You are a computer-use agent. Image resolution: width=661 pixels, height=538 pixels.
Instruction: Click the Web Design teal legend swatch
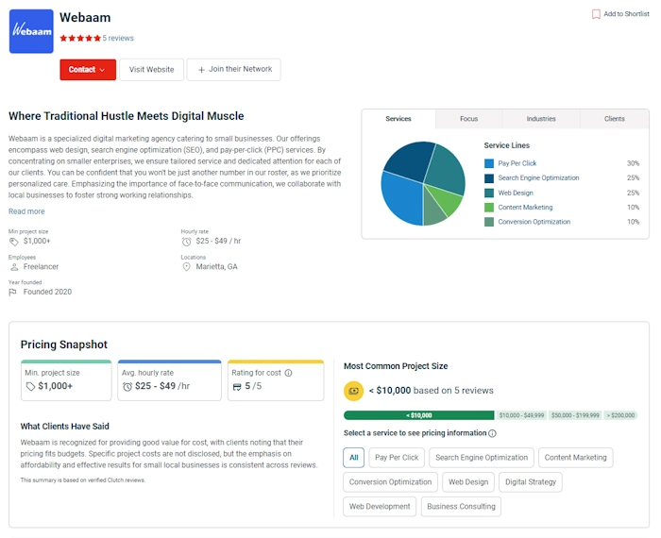(489, 193)
